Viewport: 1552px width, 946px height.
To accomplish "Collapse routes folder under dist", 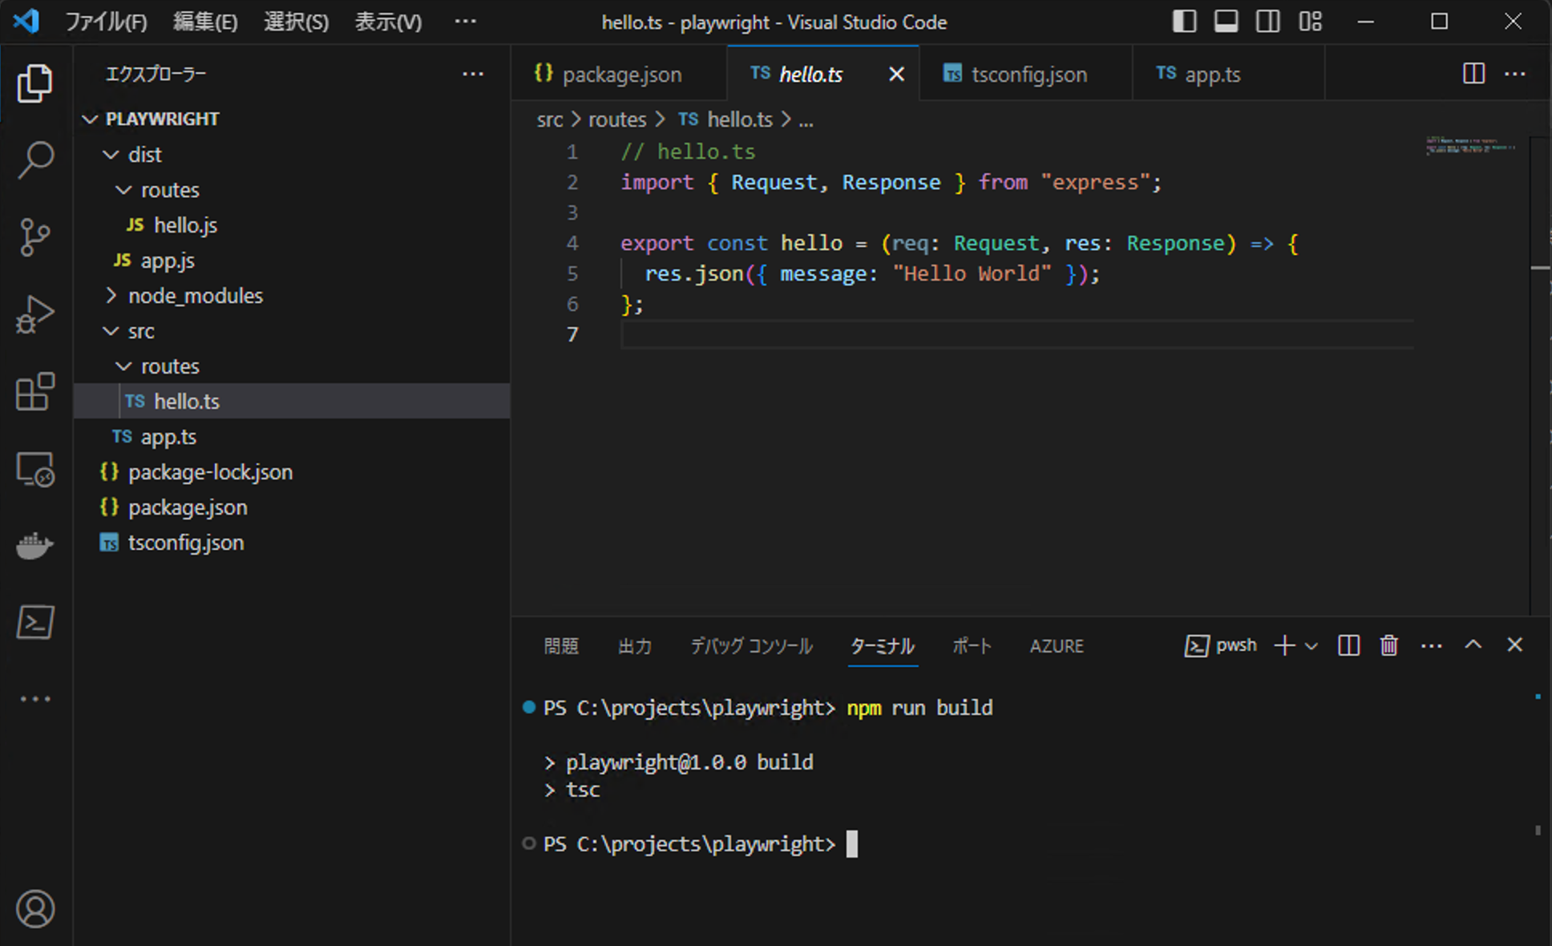I will pos(292,189).
